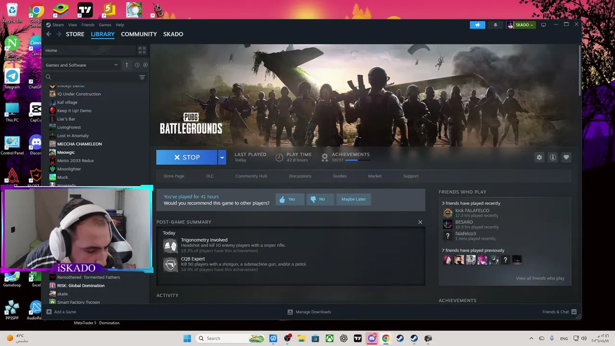This screenshot has height=346, width=615.
Task: Select Liar's Bar in library list
Action: [x=66, y=119]
